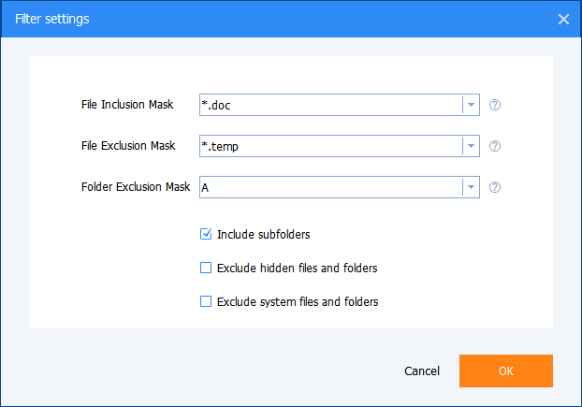Cancel the filter settings
The image size is (582, 407).
click(x=422, y=371)
